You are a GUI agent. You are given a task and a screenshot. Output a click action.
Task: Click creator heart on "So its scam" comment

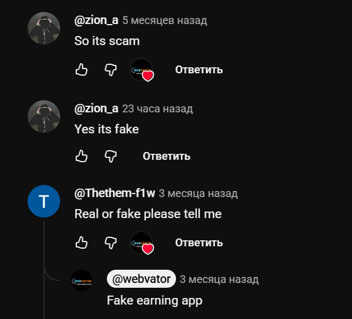142,70
